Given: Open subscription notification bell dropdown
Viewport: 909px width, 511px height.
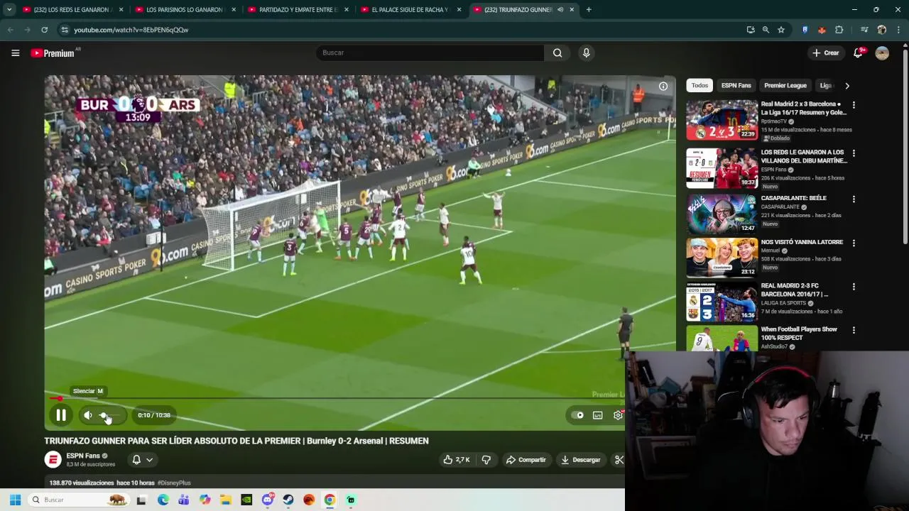Looking at the screenshot, I should 142,460.
